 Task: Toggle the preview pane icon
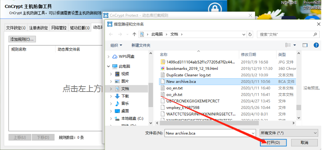305,45
